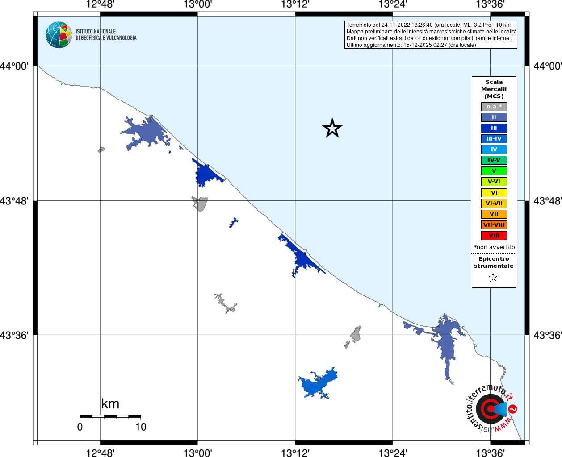Click the 'Epicentro strumentale' legend label

(x=494, y=262)
